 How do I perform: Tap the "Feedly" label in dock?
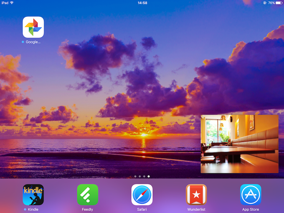(87, 209)
